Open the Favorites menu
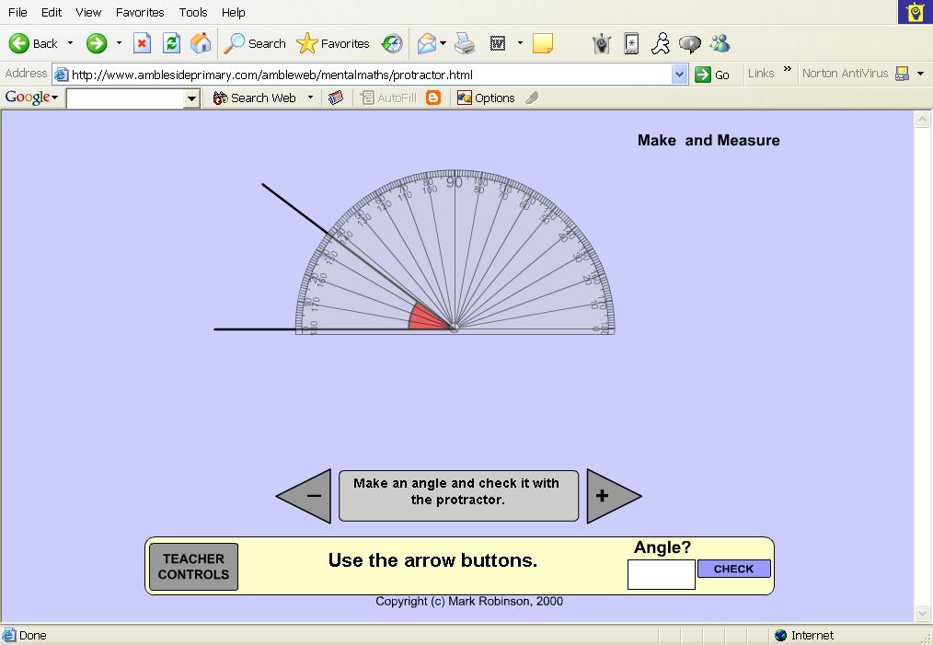 click(x=140, y=13)
